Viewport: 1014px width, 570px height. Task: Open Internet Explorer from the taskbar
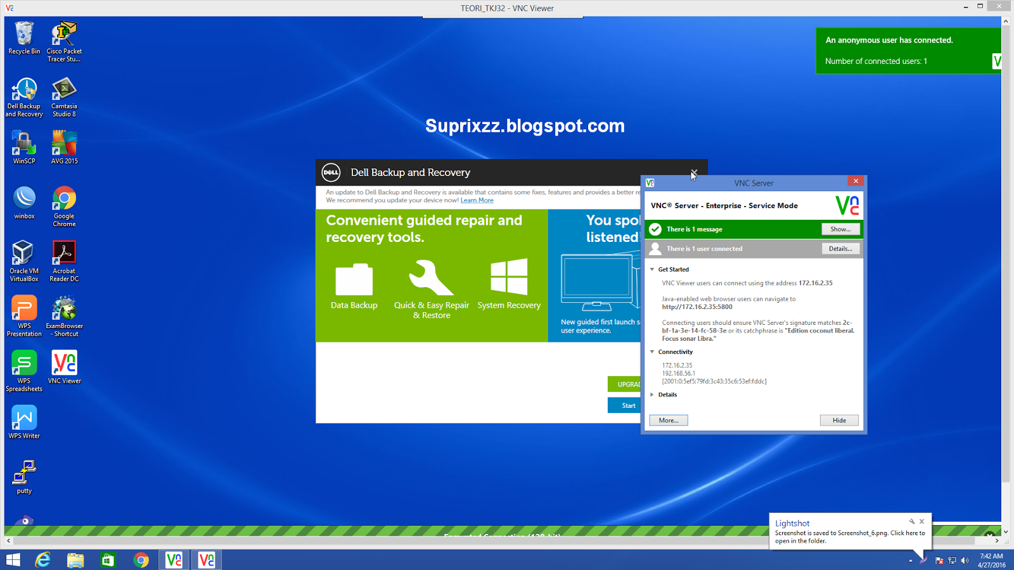[x=42, y=560]
